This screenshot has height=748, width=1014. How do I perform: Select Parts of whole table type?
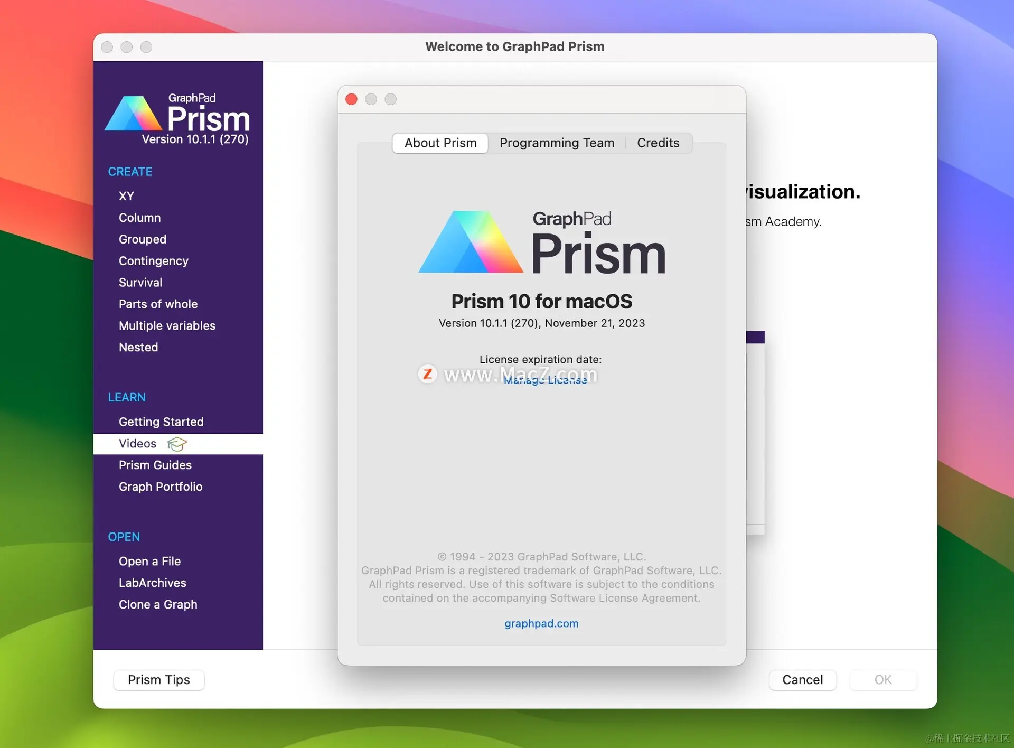pos(158,304)
